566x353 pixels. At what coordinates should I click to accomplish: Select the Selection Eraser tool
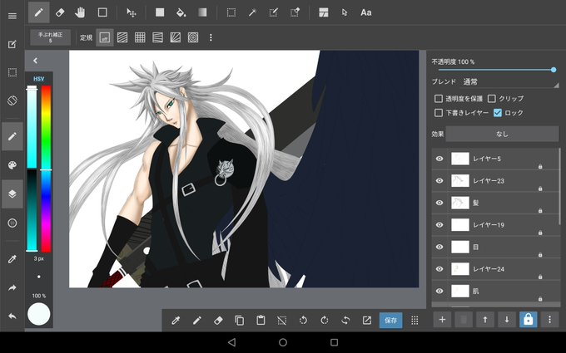295,12
